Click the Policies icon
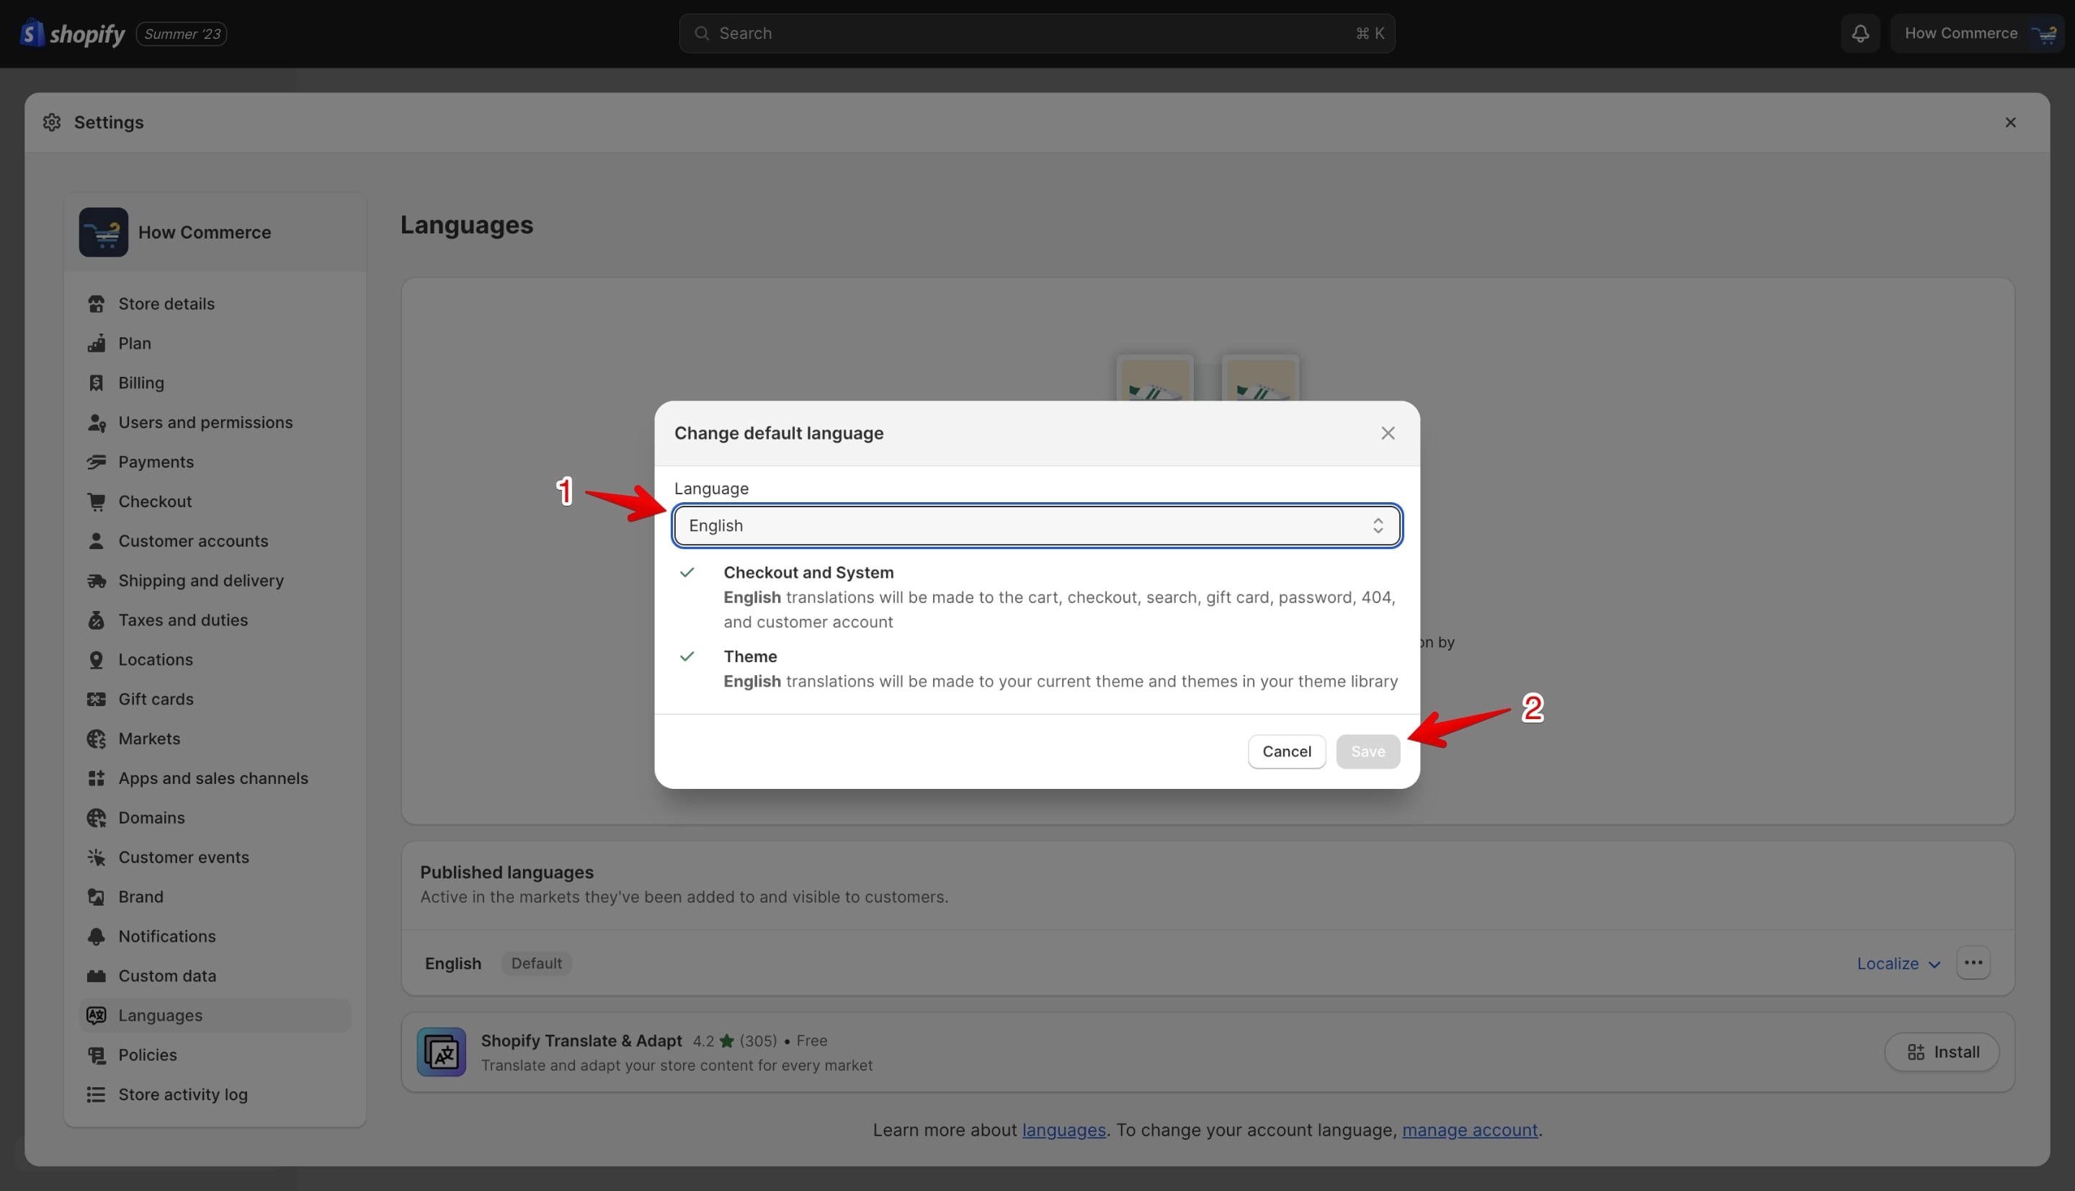 click(x=97, y=1054)
